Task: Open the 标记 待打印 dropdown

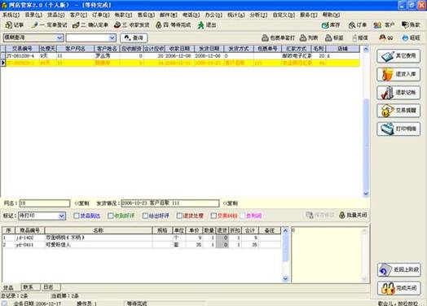Action: point(62,216)
